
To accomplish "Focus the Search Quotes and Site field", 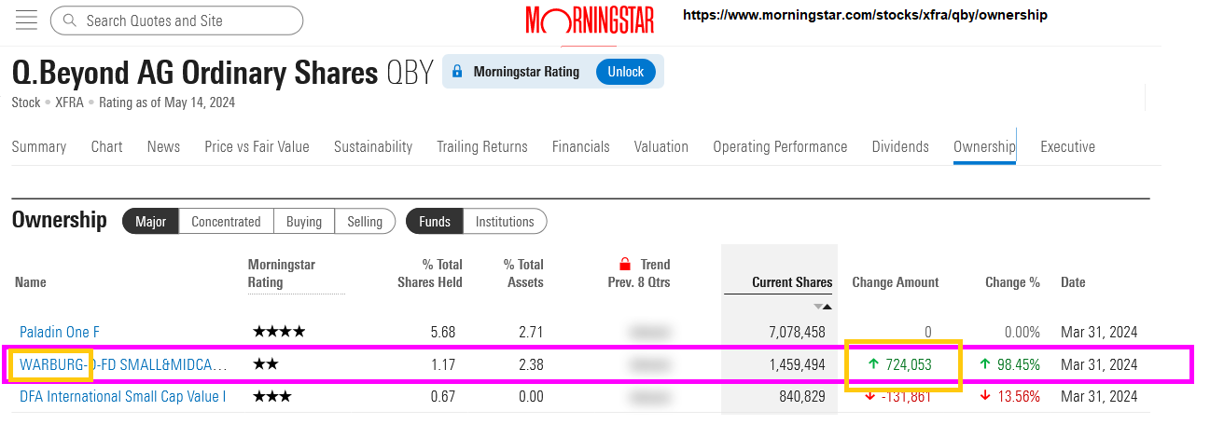I will (x=176, y=20).
